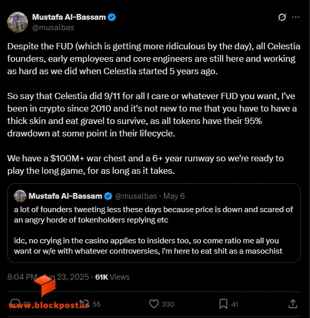The height and width of the screenshot is (318, 310).
Task: Open the @musalbas handle in the quoted tweet
Action: click(x=136, y=196)
